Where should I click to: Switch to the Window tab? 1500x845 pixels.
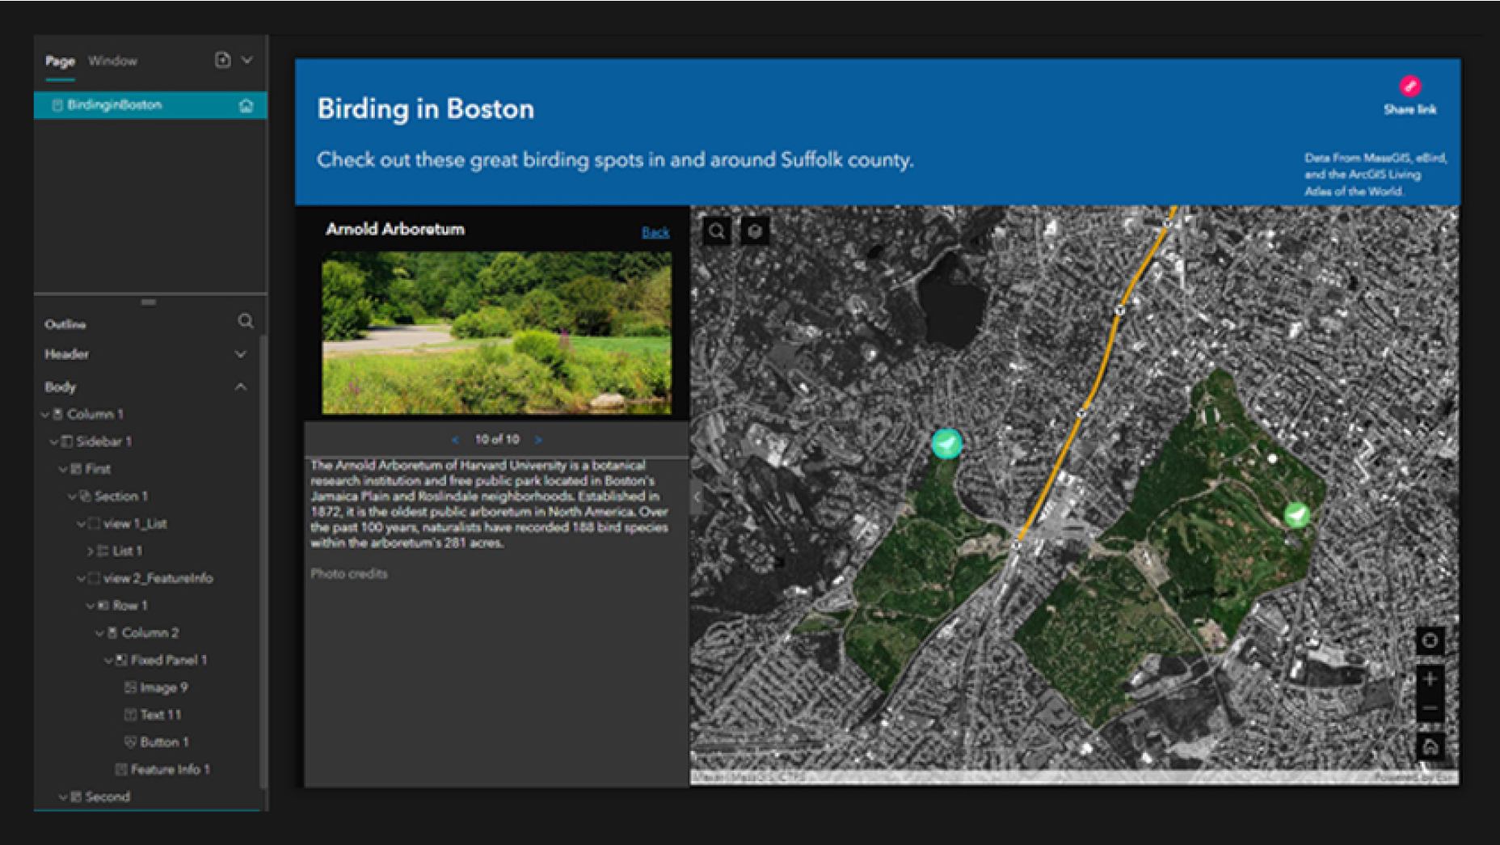(x=113, y=60)
